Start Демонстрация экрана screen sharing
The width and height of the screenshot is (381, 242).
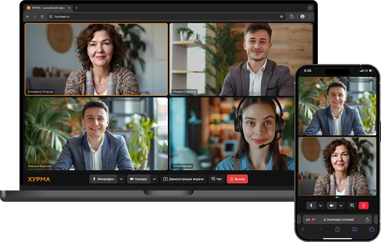tap(183, 179)
